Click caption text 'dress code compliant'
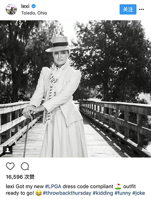Screen dimensions: 151x199 [88, 187]
